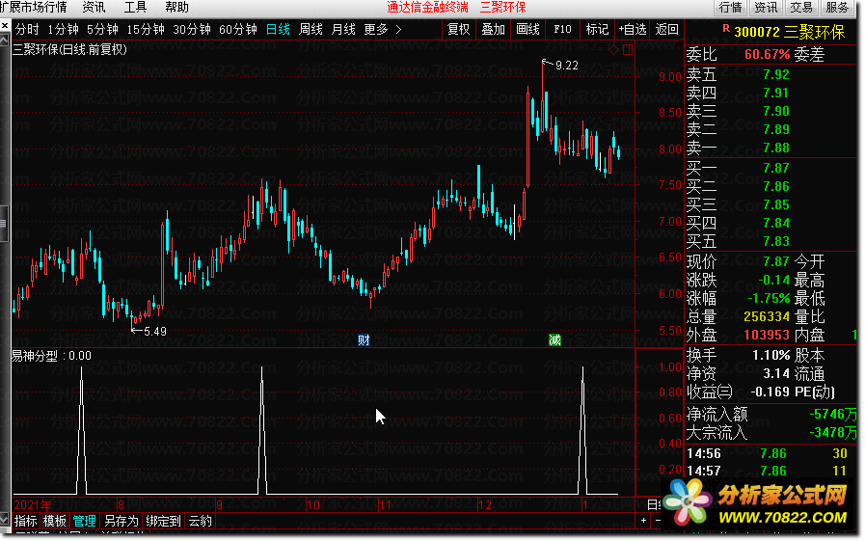Click the 资讯 button at top right
This screenshot has width=865, height=541.
pyautogui.click(x=766, y=7)
